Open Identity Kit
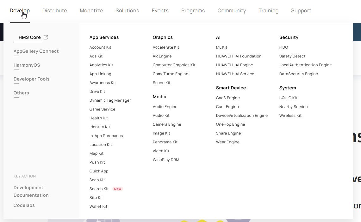Screen dimensions: 361x222 coord(100,127)
